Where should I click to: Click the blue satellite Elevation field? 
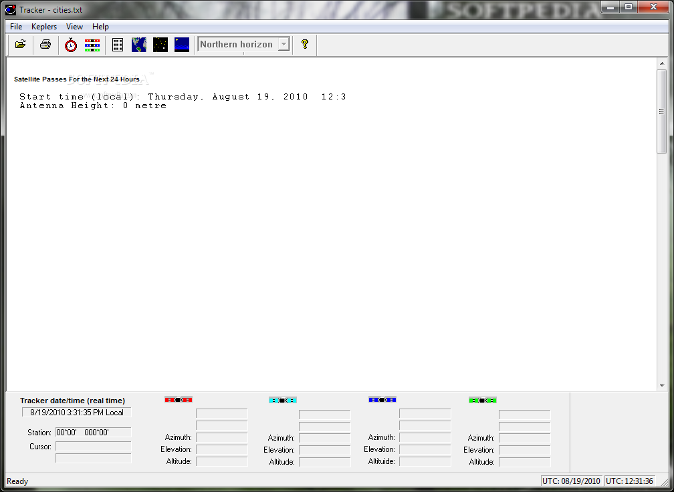click(x=425, y=449)
